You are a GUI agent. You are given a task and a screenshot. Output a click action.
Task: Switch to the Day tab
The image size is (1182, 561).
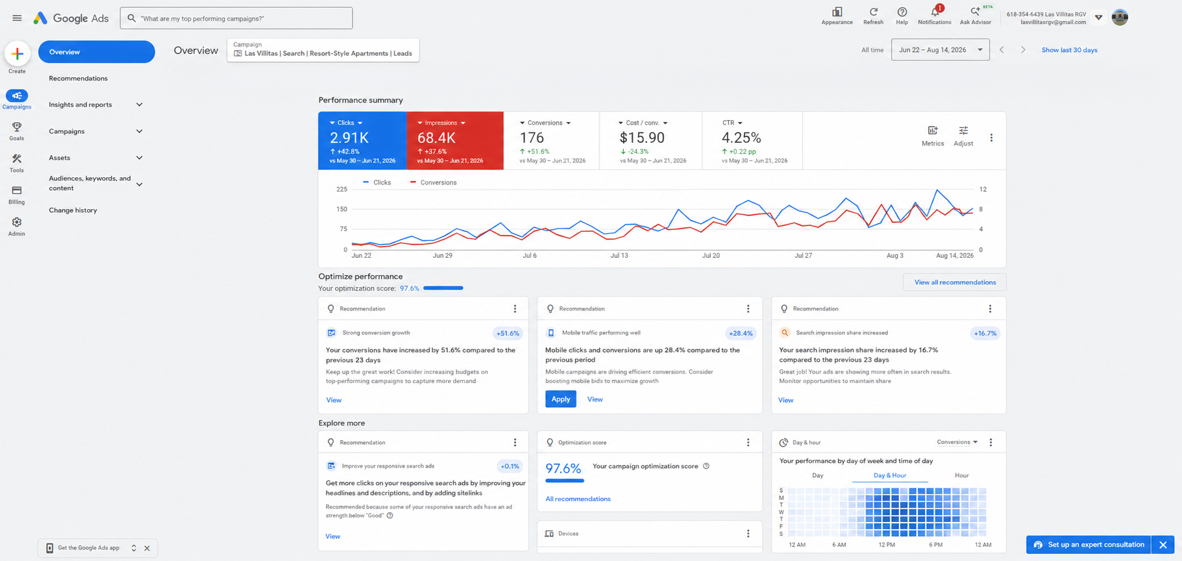(818, 476)
